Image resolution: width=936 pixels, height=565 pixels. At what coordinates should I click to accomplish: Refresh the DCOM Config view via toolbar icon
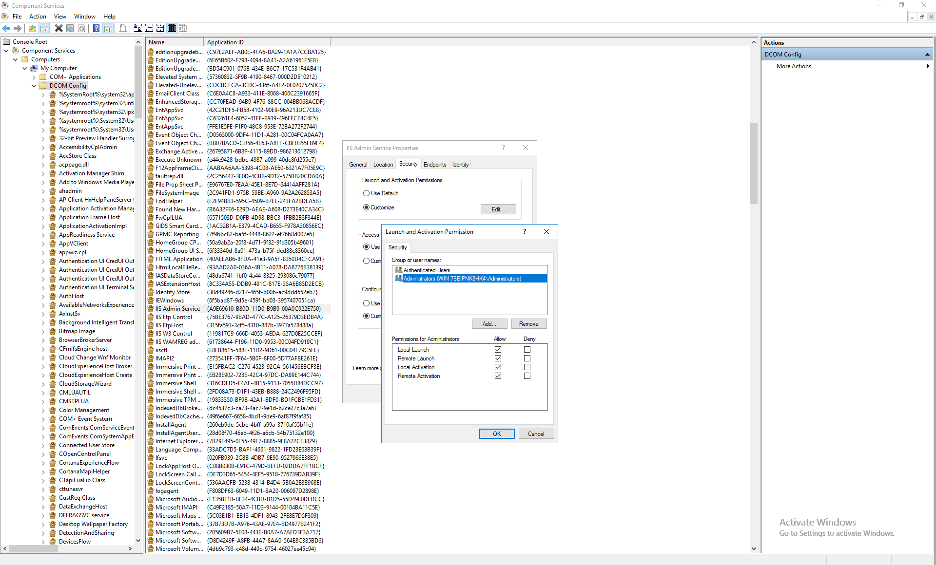tap(82, 28)
